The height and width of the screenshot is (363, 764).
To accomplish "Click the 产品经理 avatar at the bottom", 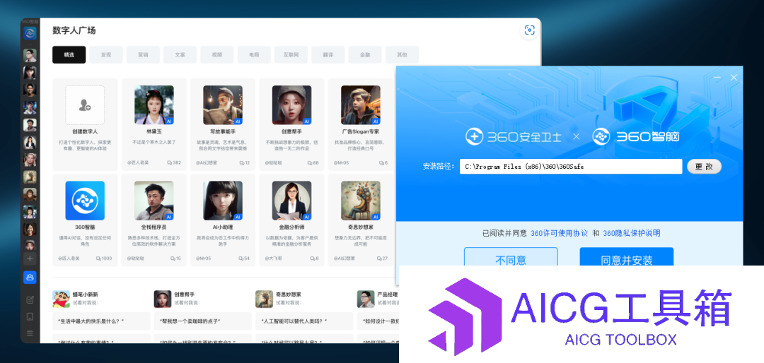I will tap(366, 299).
